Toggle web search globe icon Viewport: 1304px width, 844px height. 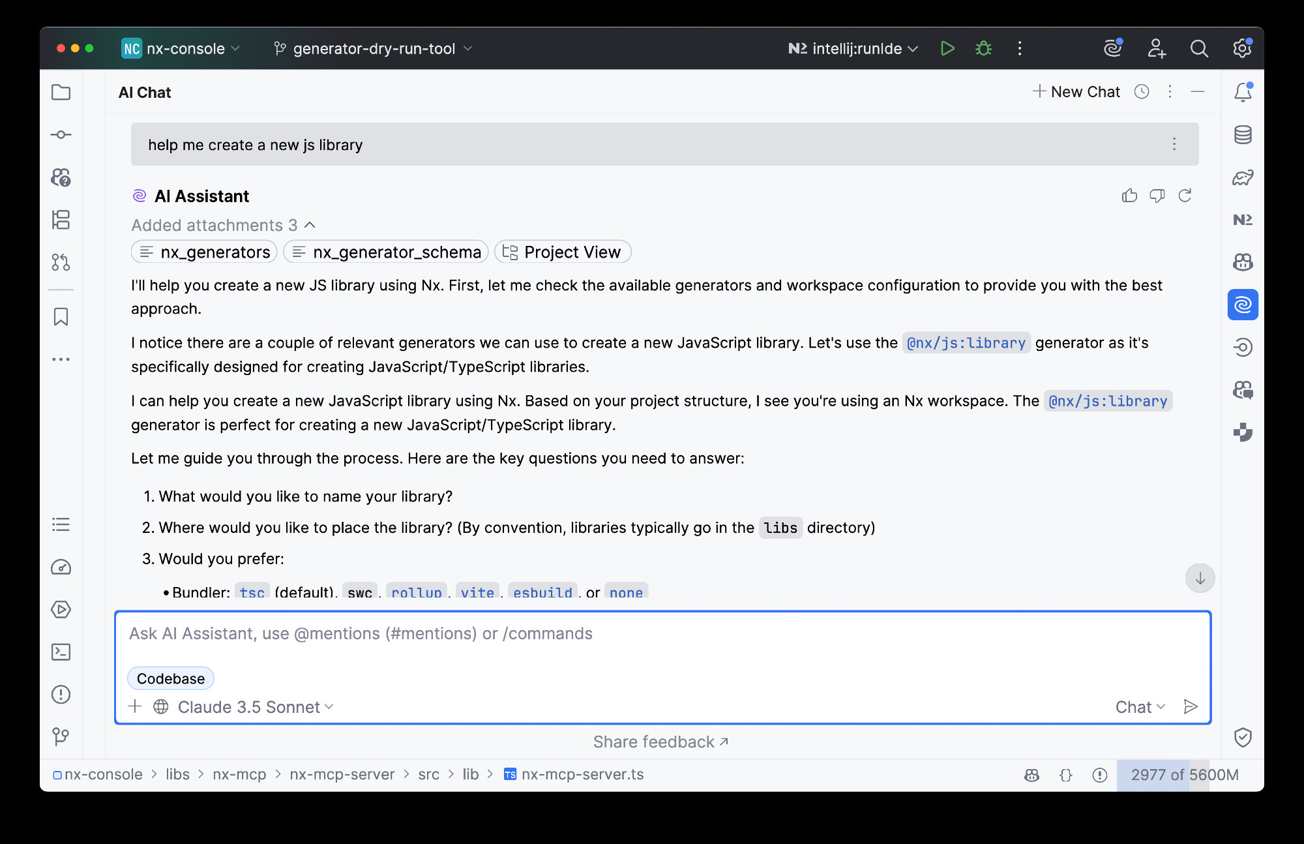pyautogui.click(x=161, y=707)
